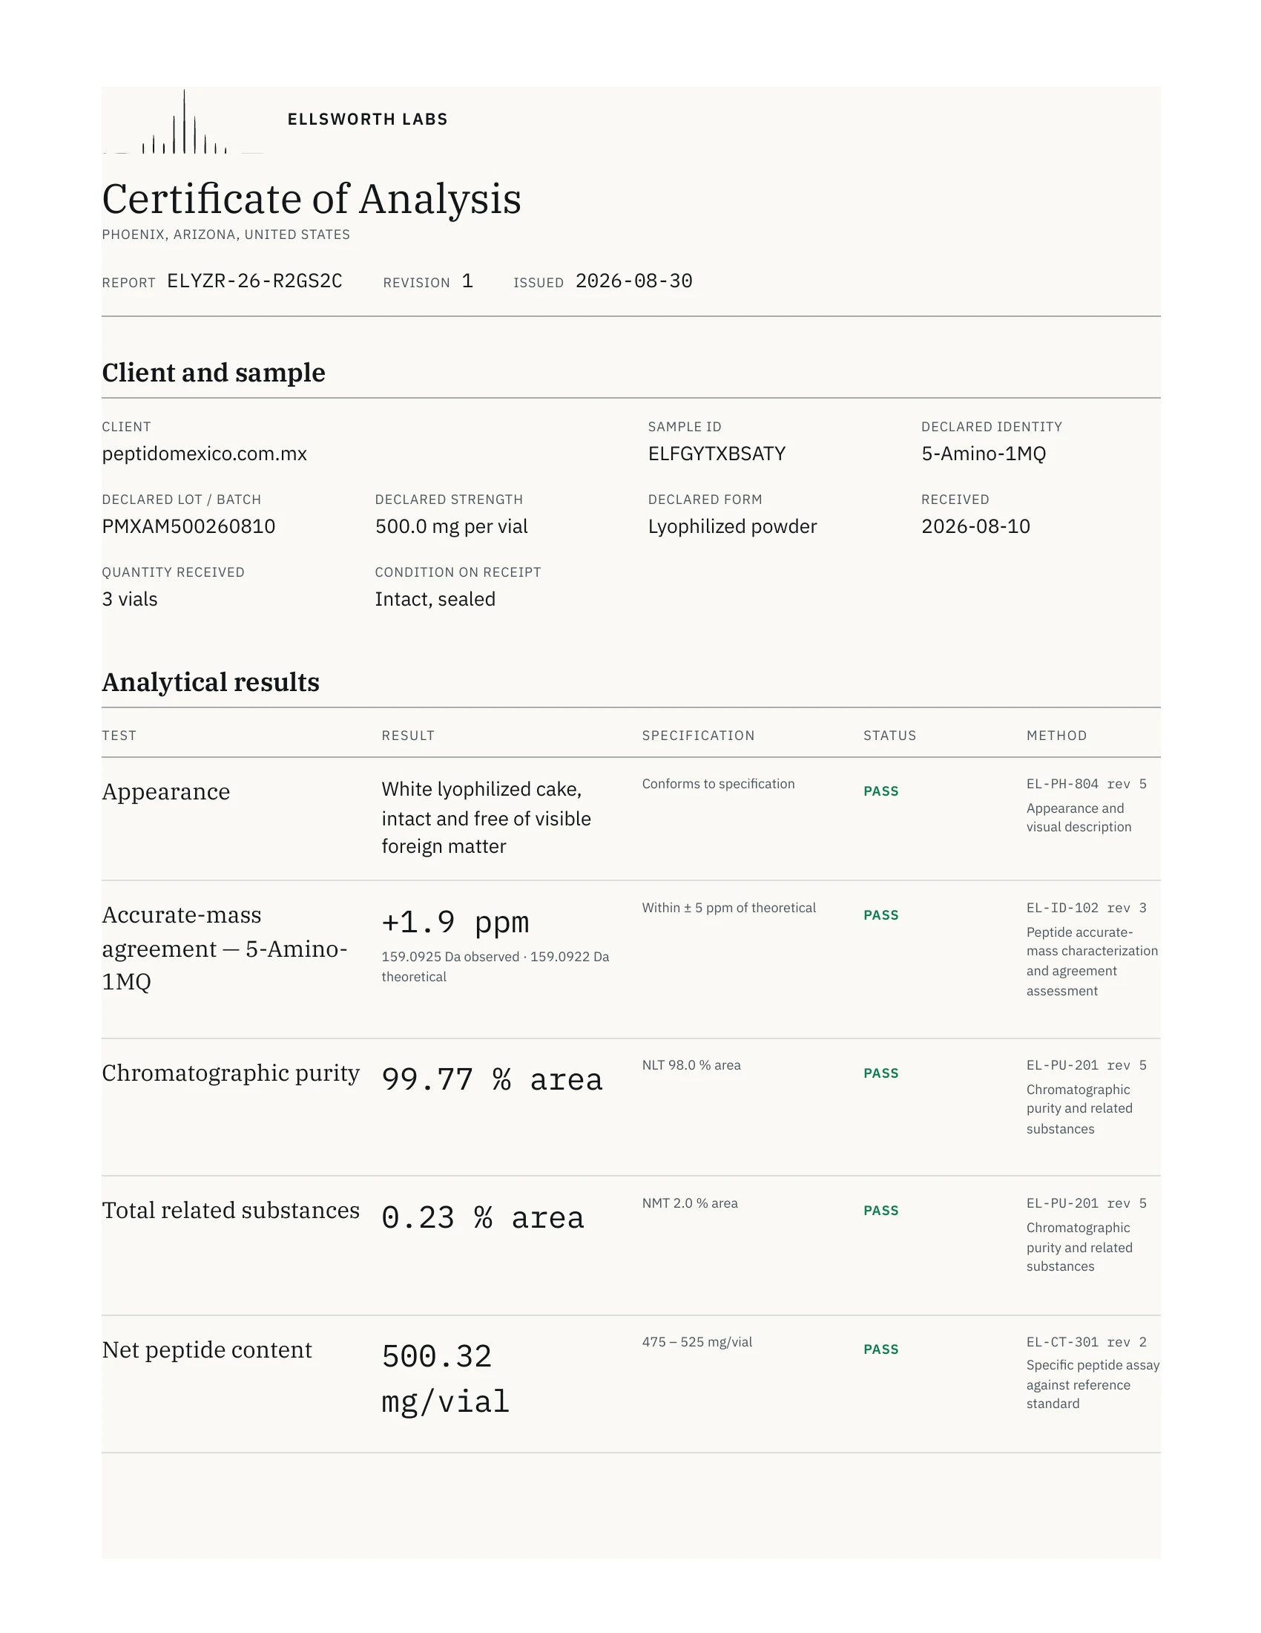
Task: Click the METHOD column header
Action: pos(1056,736)
